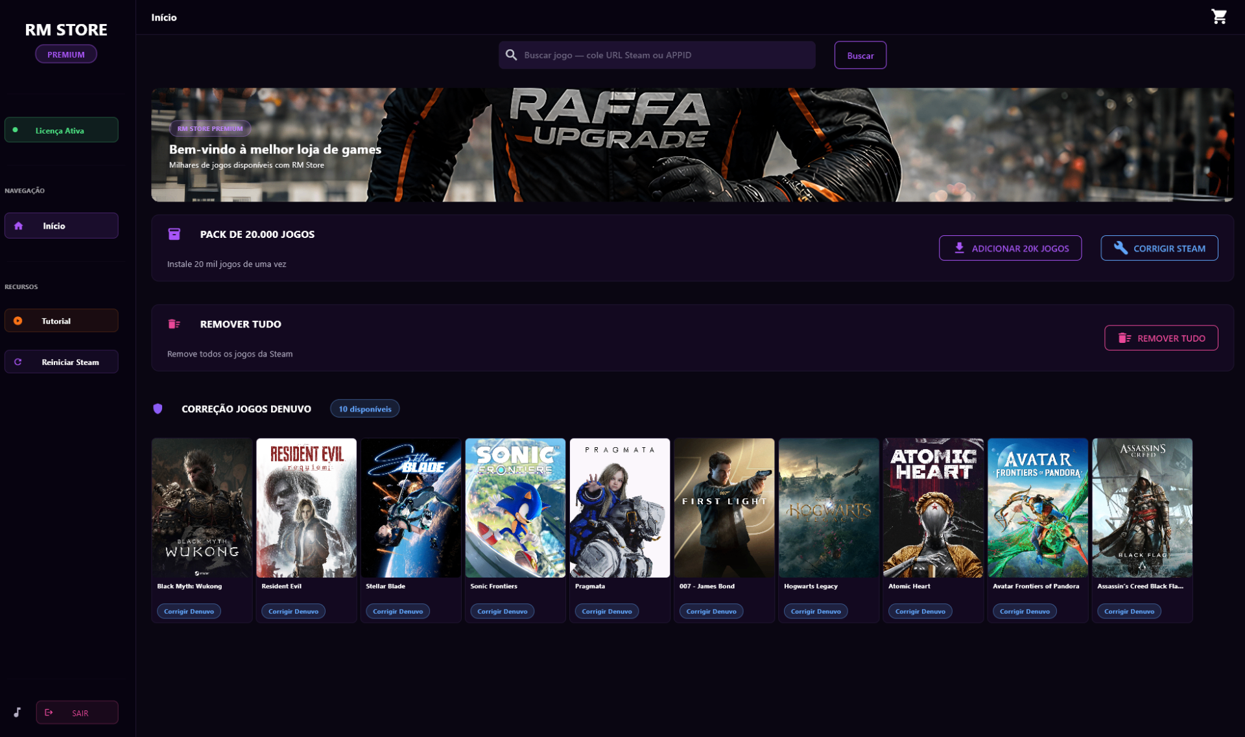
Task: Click the text Remove todos os jogos da Steam
Action: click(230, 354)
